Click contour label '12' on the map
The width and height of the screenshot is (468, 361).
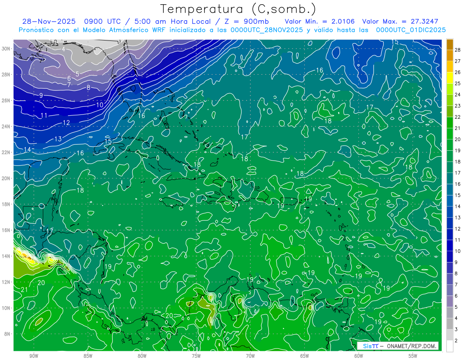[x=66, y=123]
